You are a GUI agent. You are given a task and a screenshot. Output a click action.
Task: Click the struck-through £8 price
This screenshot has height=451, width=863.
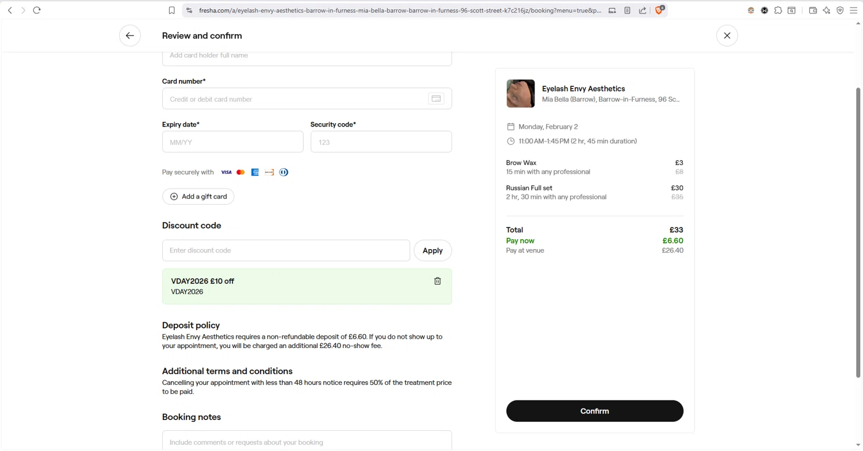click(679, 172)
